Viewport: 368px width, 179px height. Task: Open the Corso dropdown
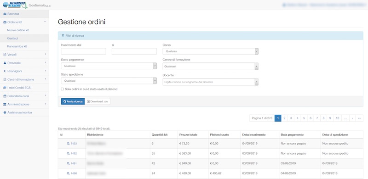tap(210, 51)
